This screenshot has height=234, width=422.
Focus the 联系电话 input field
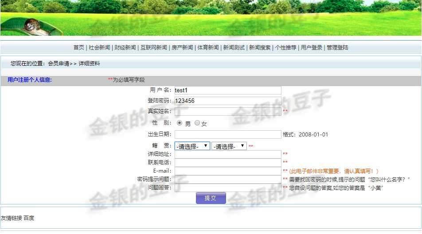228,162
